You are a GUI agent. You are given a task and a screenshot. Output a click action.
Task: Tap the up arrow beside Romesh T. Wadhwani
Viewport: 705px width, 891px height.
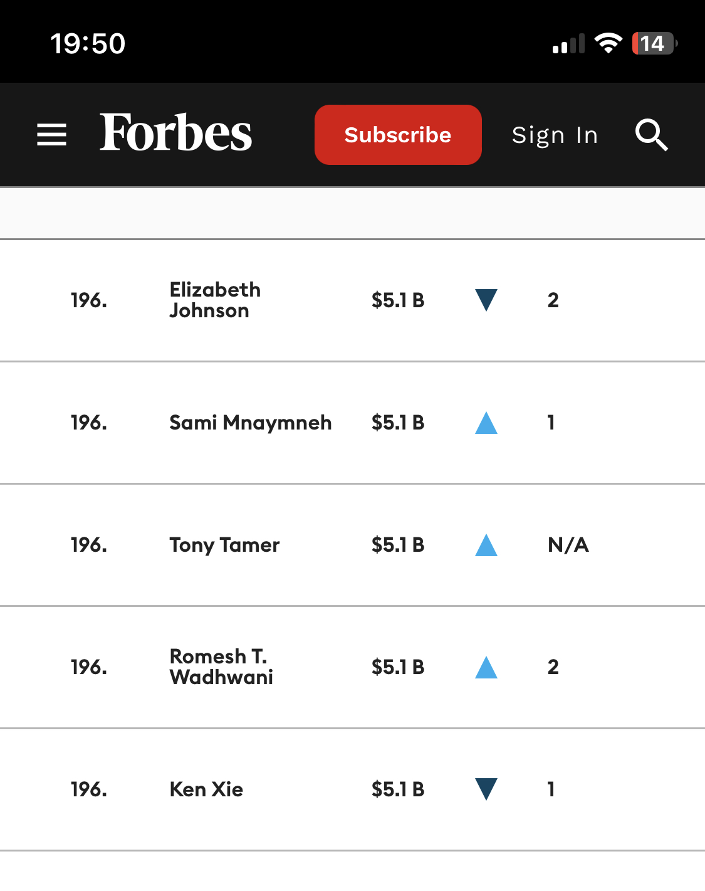coord(486,667)
